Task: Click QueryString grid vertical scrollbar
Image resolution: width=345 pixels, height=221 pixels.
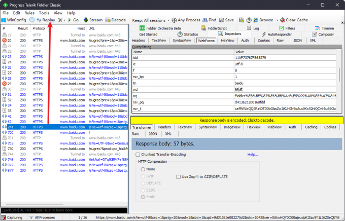Action: click(x=339, y=75)
